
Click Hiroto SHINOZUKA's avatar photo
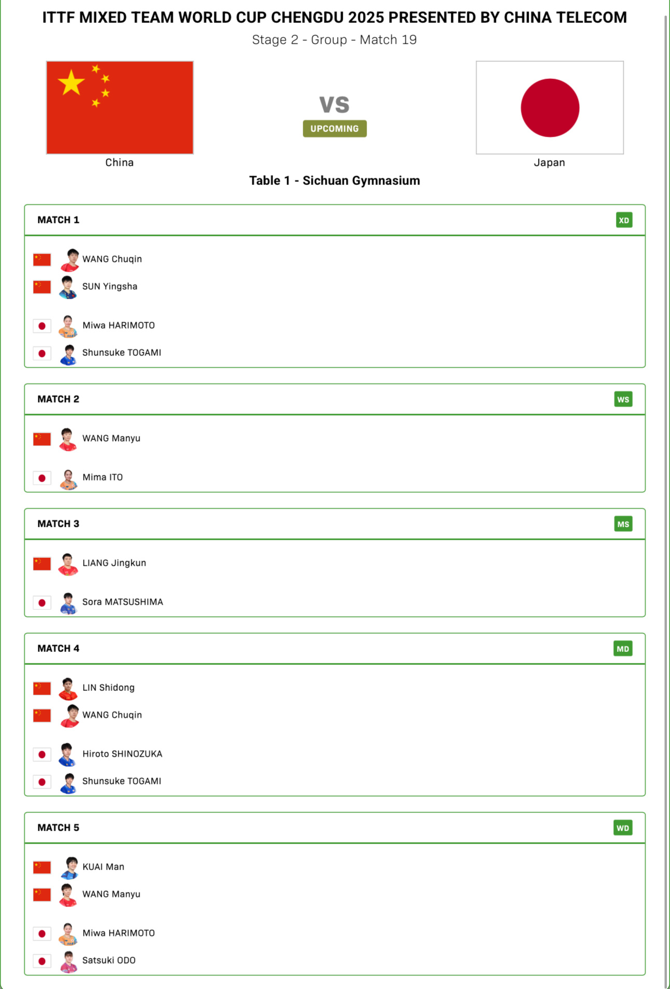coord(68,755)
